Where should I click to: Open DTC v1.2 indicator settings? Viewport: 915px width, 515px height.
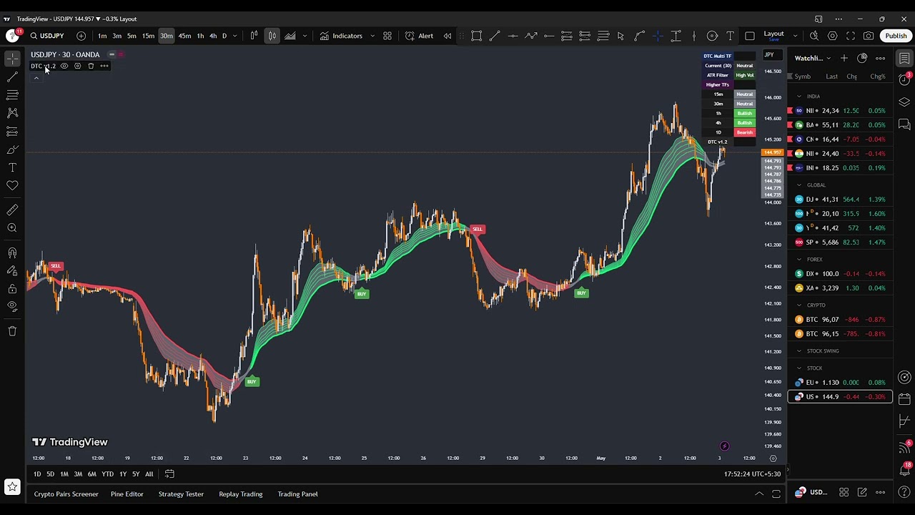click(78, 66)
